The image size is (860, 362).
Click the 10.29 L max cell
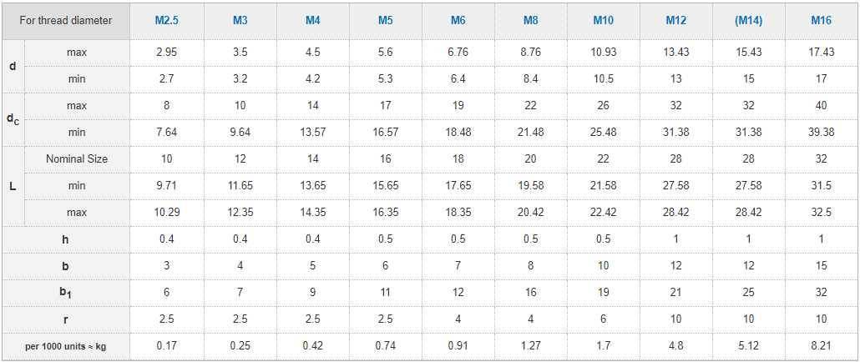(168, 213)
